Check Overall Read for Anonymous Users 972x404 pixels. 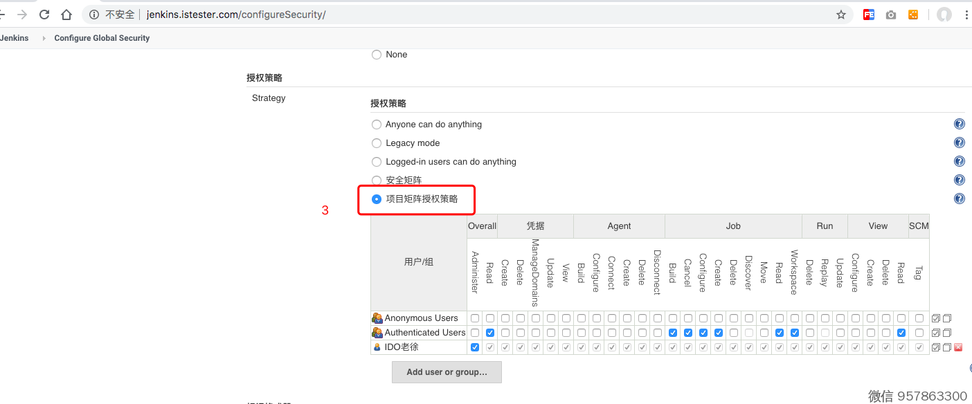pos(490,318)
